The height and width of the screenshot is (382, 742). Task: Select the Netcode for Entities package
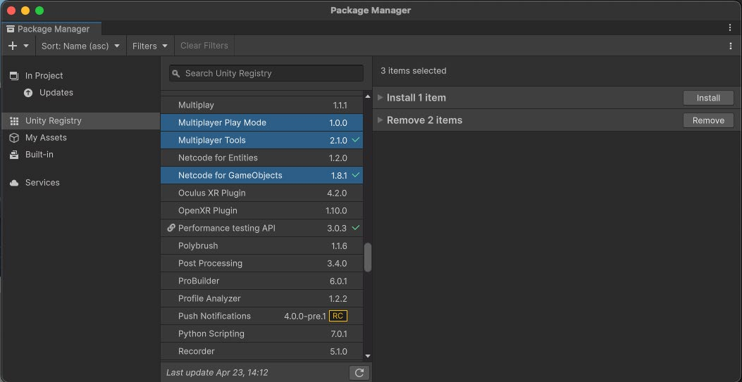(x=261, y=158)
